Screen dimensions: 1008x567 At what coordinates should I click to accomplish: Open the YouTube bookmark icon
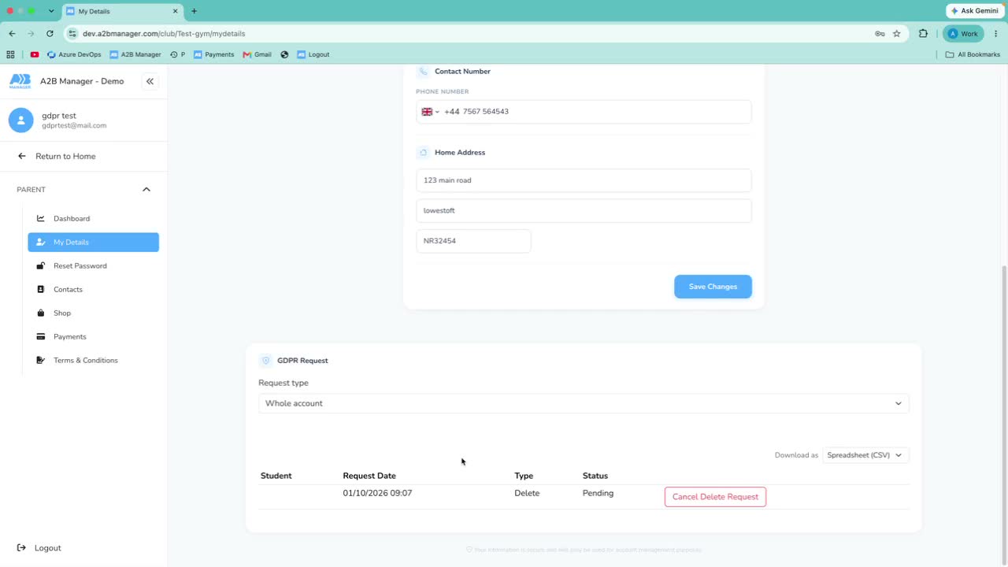[x=35, y=54]
